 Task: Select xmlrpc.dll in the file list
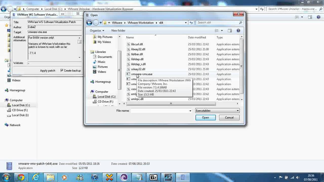[x=137, y=99]
